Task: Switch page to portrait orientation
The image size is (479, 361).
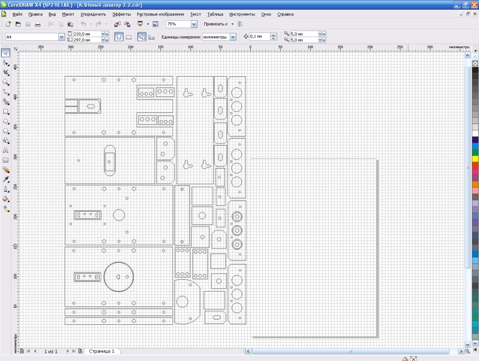Action: click(119, 37)
